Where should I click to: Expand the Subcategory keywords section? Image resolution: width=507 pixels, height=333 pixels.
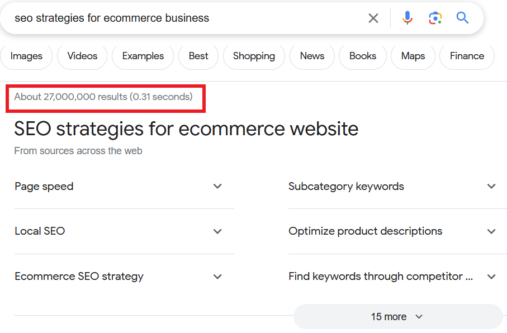491,187
